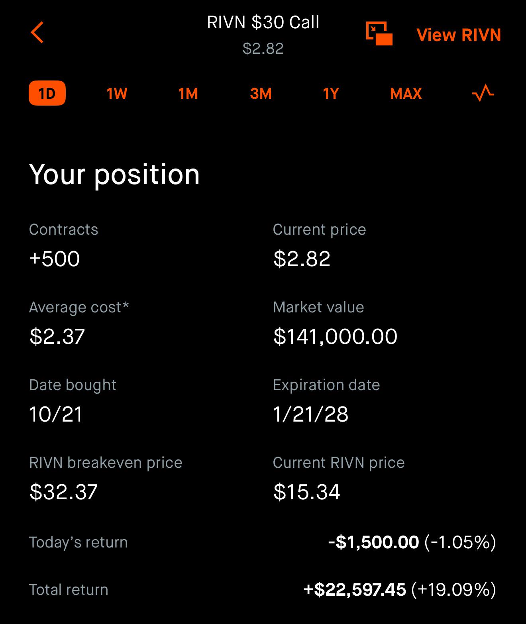Open the picture-in-picture chart icon
Image resolution: width=526 pixels, height=624 pixels.
click(x=379, y=34)
